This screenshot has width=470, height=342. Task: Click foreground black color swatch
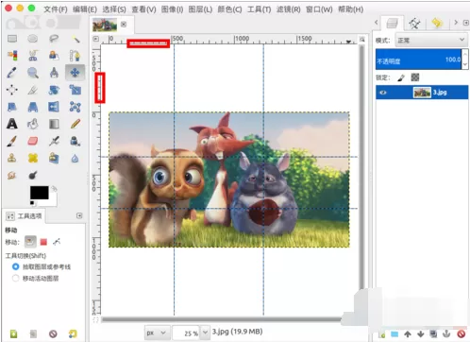[x=40, y=193]
